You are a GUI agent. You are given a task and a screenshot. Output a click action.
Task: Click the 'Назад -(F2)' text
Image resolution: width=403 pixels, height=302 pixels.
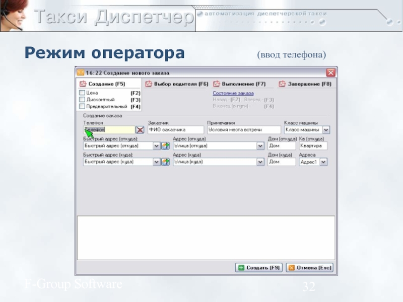pos(226,100)
